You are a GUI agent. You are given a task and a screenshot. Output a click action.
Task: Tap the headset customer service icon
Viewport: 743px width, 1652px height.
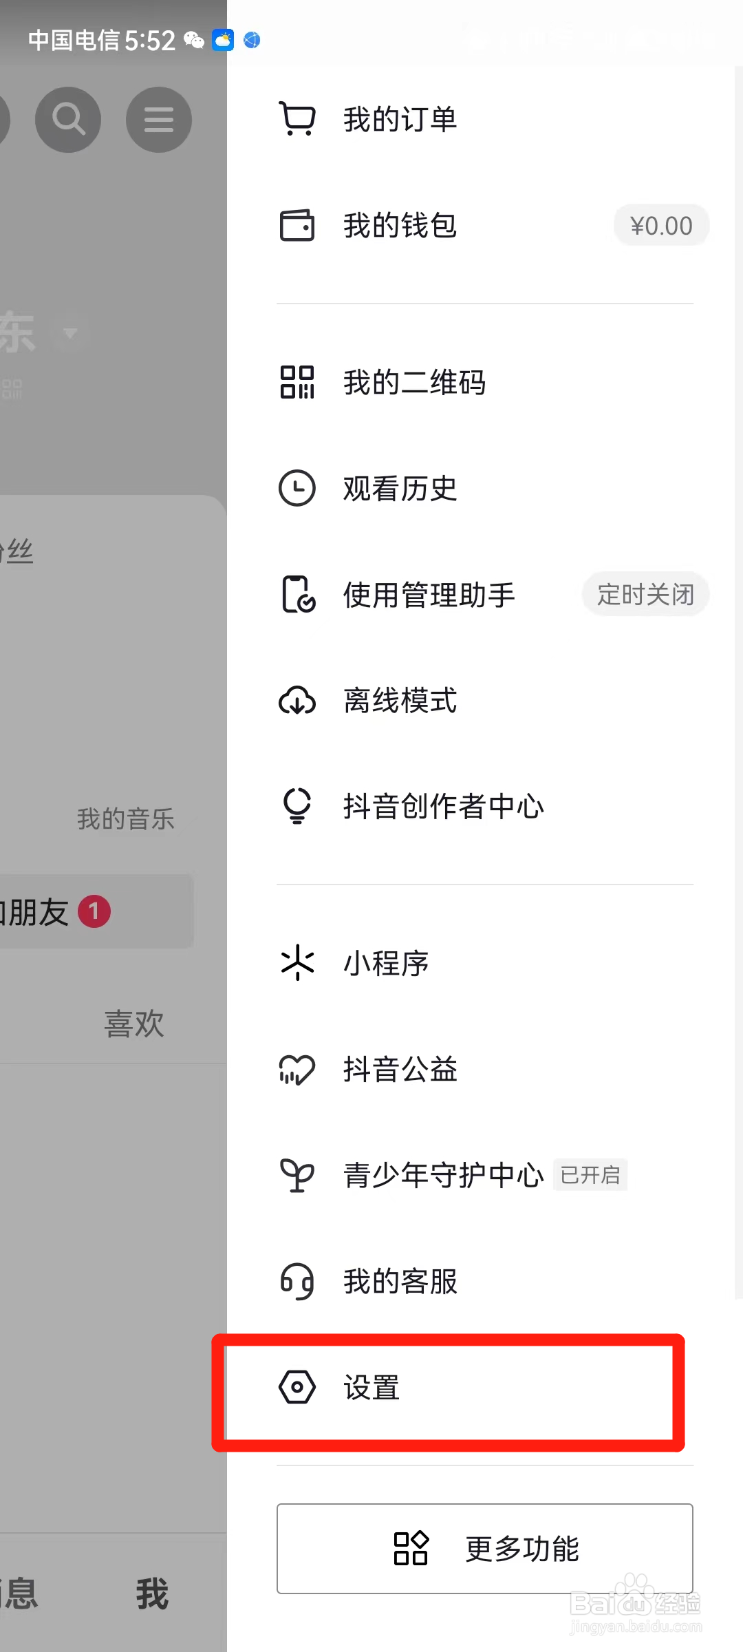click(x=297, y=1281)
